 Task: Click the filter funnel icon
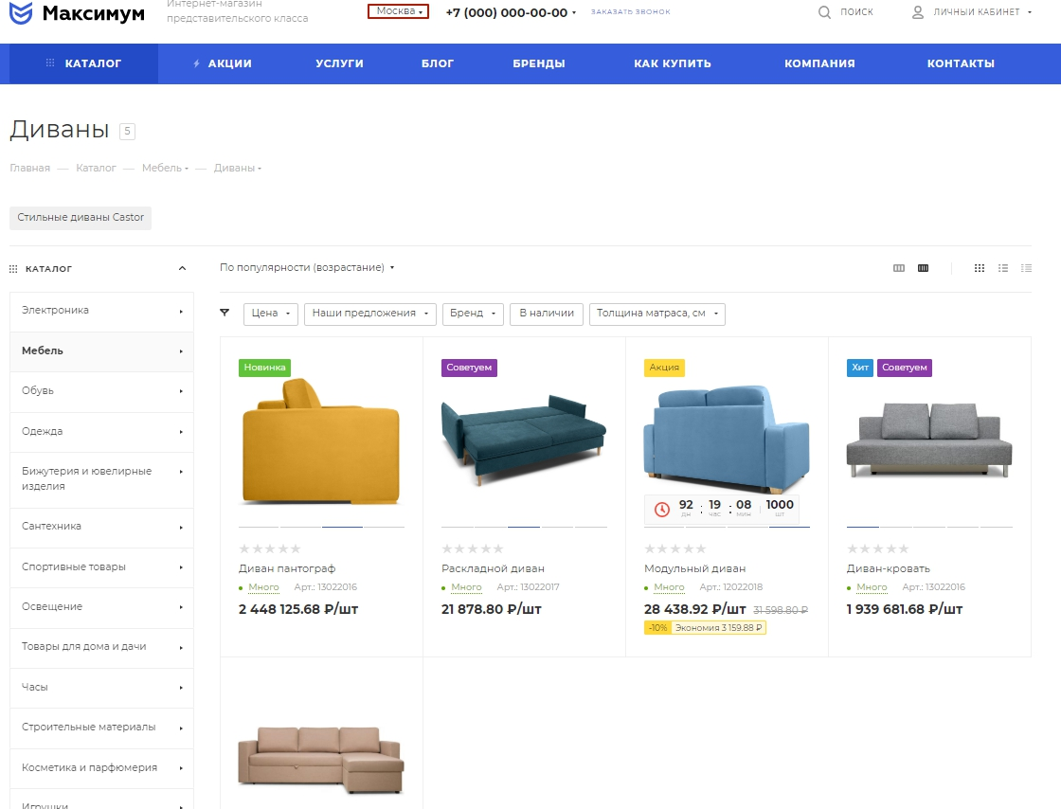point(225,313)
